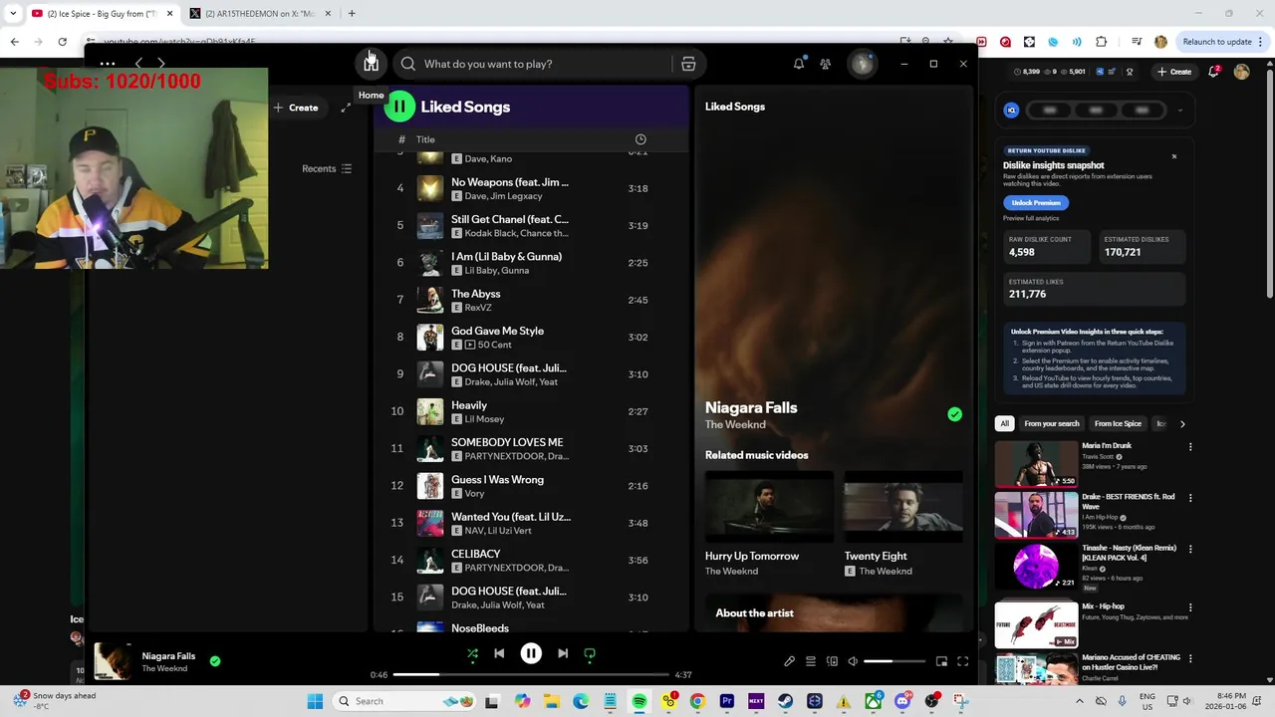Viewport: 1275px width, 717px height.
Task: Adjust Spotify volume slider
Action: pos(893,661)
